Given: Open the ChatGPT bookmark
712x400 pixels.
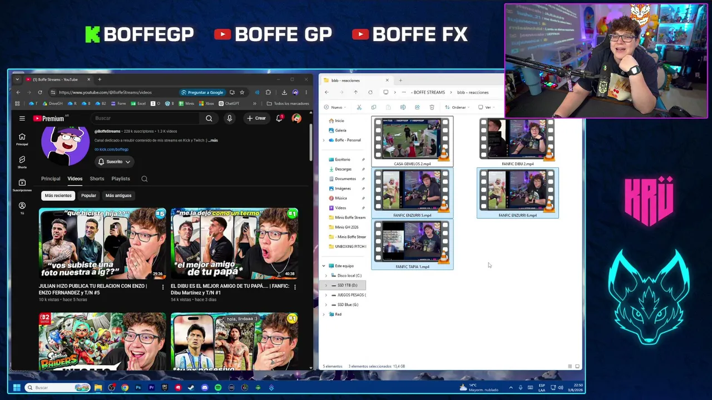Looking at the screenshot, I should 229,103.
